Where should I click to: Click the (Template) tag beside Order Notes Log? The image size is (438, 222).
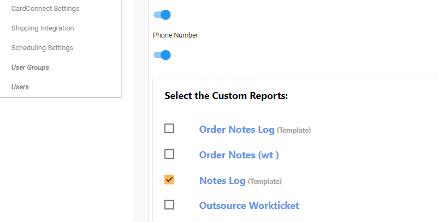point(294,131)
